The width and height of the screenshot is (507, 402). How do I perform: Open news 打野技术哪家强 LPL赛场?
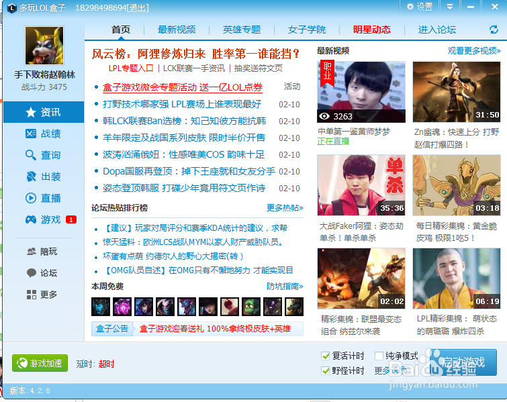pos(182,104)
